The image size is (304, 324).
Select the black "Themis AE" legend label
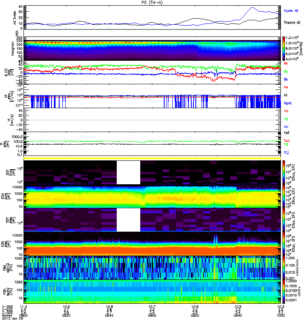[x=292, y=22]
